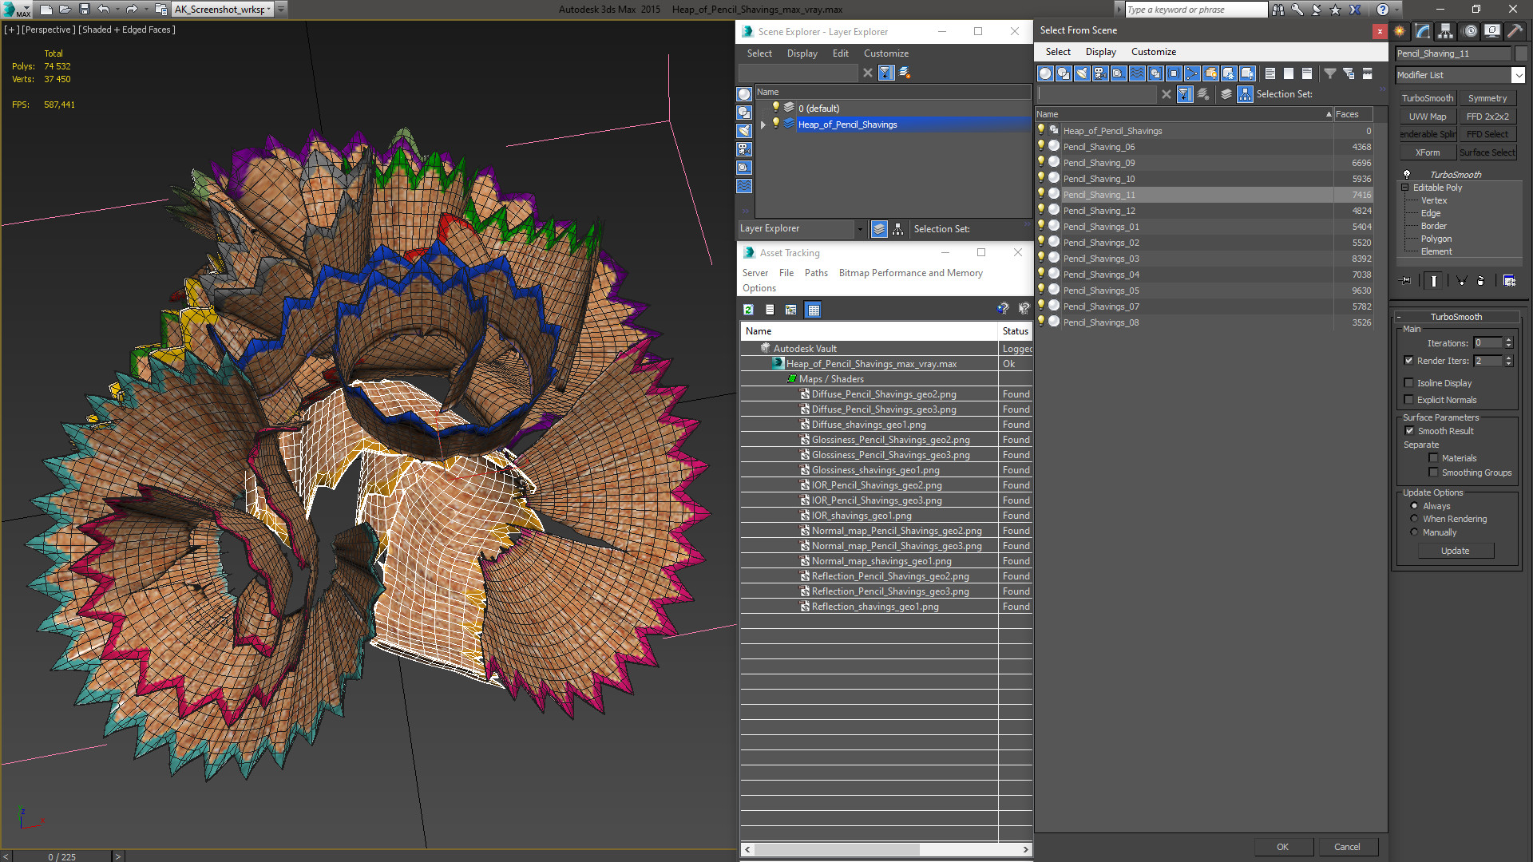This screenshot has height=862, width=1533.
Task: Click the TurboSmooth modifier button
Action: coord(1427,98)
